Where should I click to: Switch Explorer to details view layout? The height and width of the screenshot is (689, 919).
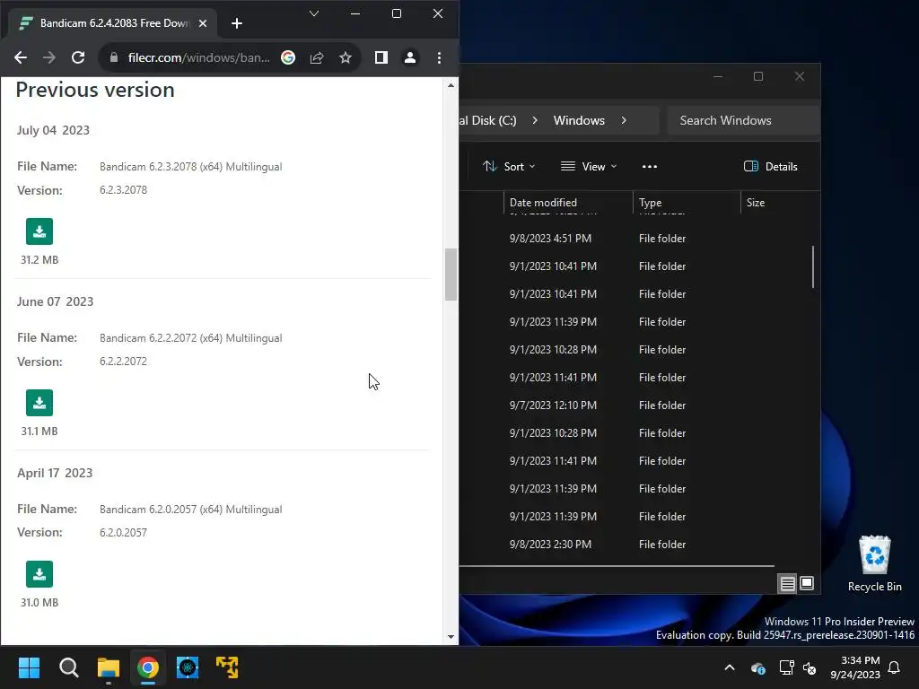pos(787,583)
